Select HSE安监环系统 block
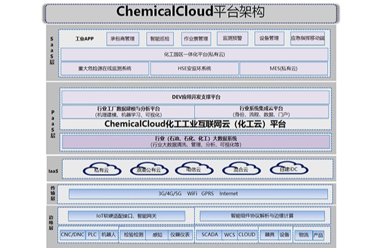 coord(195,69)
